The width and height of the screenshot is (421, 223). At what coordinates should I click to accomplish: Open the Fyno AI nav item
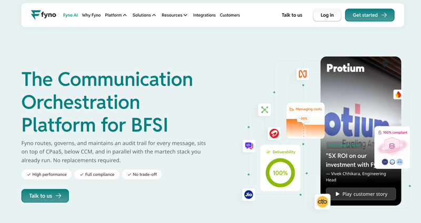tap(71, 15)
